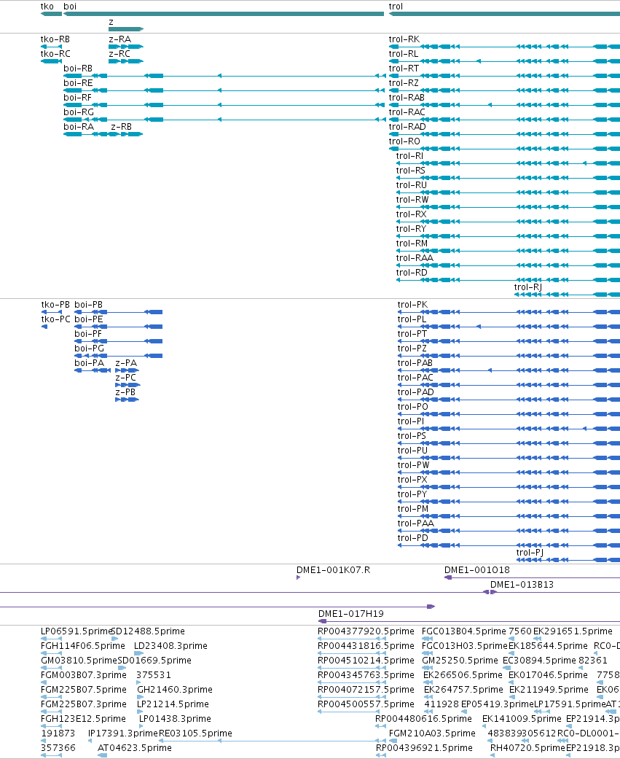Select trol-RAA transcript
This screenshot has height=759, width=620.
tap(415, 257)
